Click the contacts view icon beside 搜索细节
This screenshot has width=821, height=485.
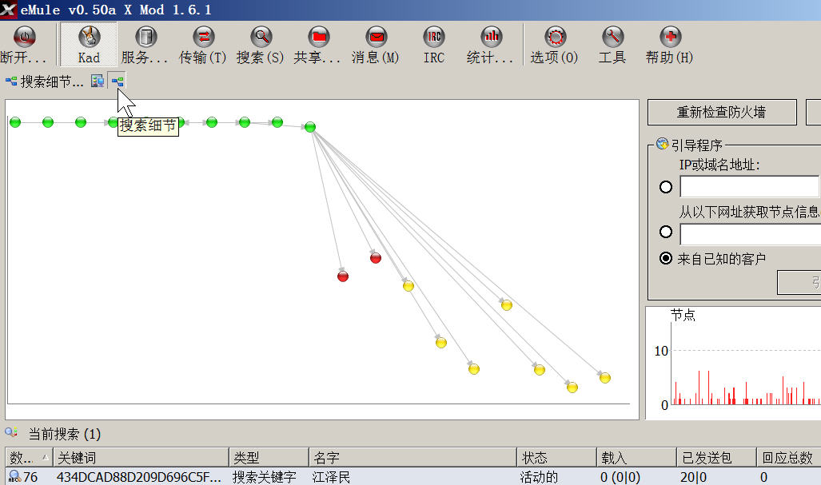tap(98, 81)
